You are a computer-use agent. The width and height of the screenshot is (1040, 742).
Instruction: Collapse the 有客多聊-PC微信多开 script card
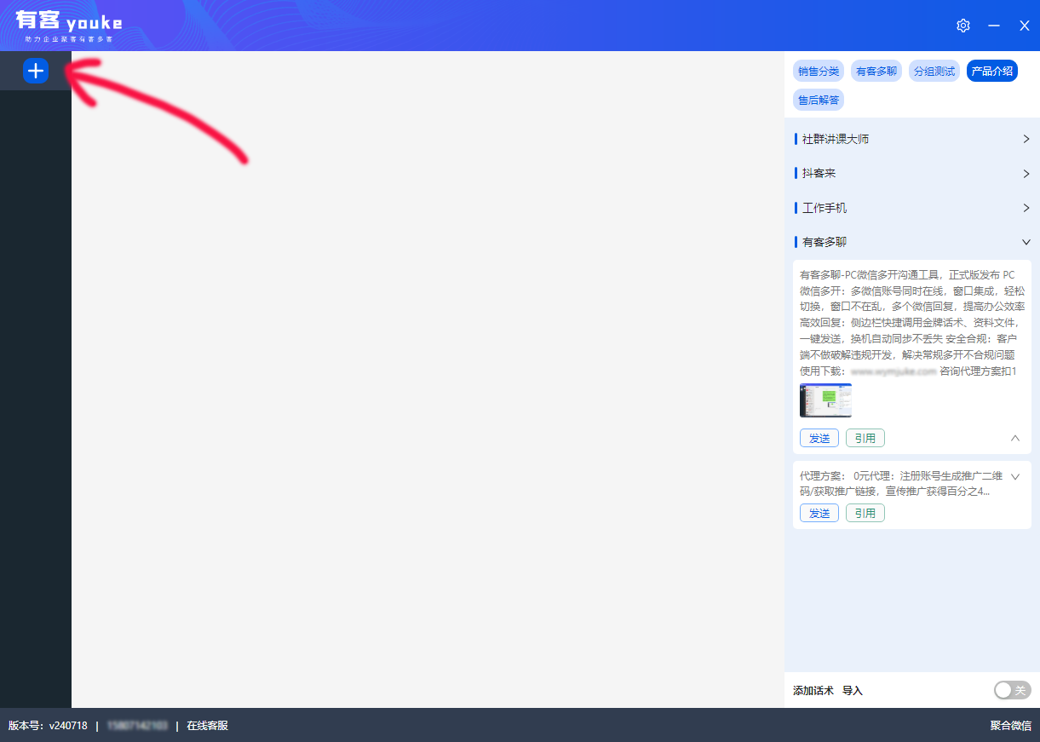point(1014,438)
